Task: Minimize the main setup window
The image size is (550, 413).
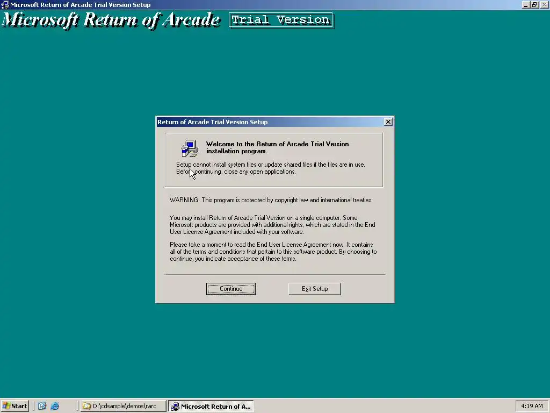Action: [x=525, y=4]
